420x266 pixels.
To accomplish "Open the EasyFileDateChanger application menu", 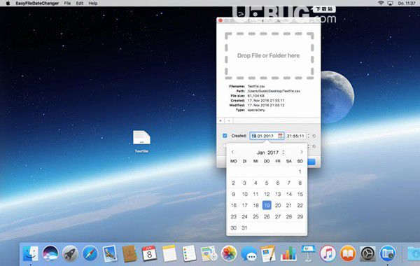I will (37, 3).
